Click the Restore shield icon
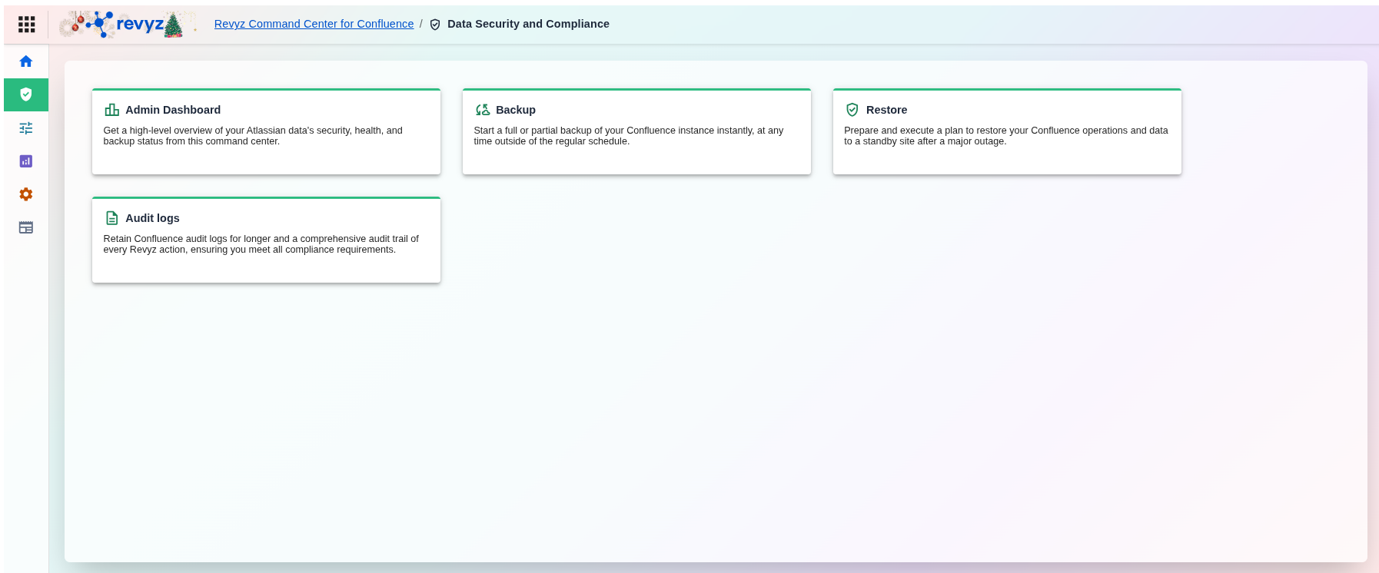This screenshot has height=573, width=1379. (852, 110)
